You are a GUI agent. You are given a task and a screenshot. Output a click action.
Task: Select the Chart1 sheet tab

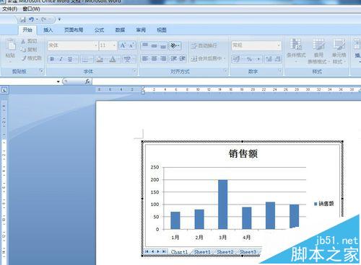coord(179,252)
